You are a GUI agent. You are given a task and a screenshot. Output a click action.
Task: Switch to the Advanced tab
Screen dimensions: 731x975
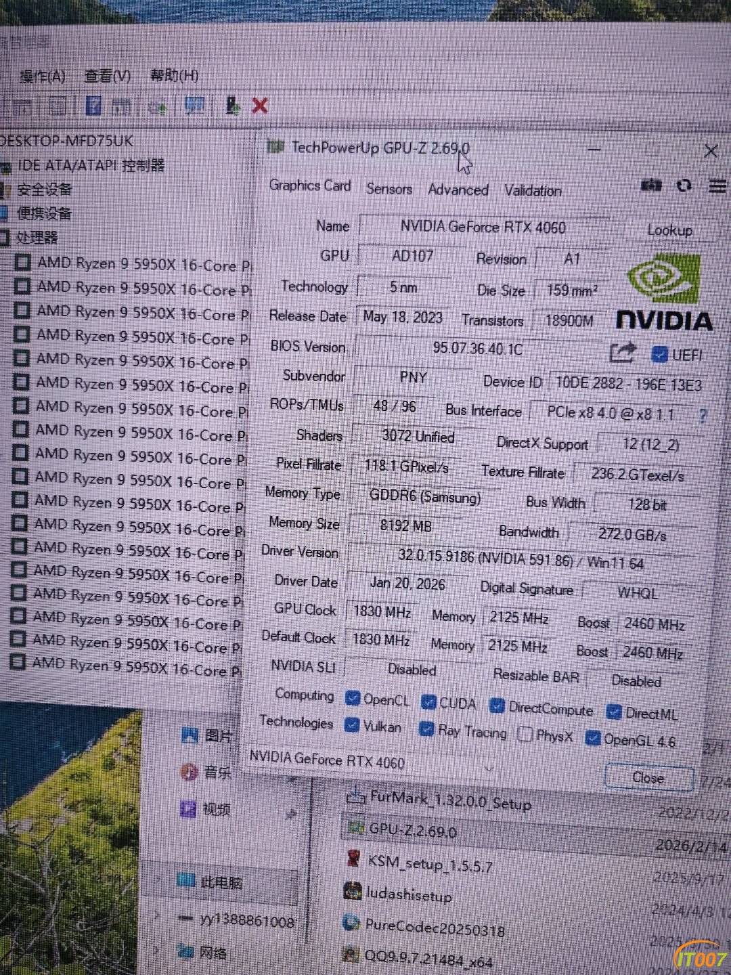(x=458, y=190)
